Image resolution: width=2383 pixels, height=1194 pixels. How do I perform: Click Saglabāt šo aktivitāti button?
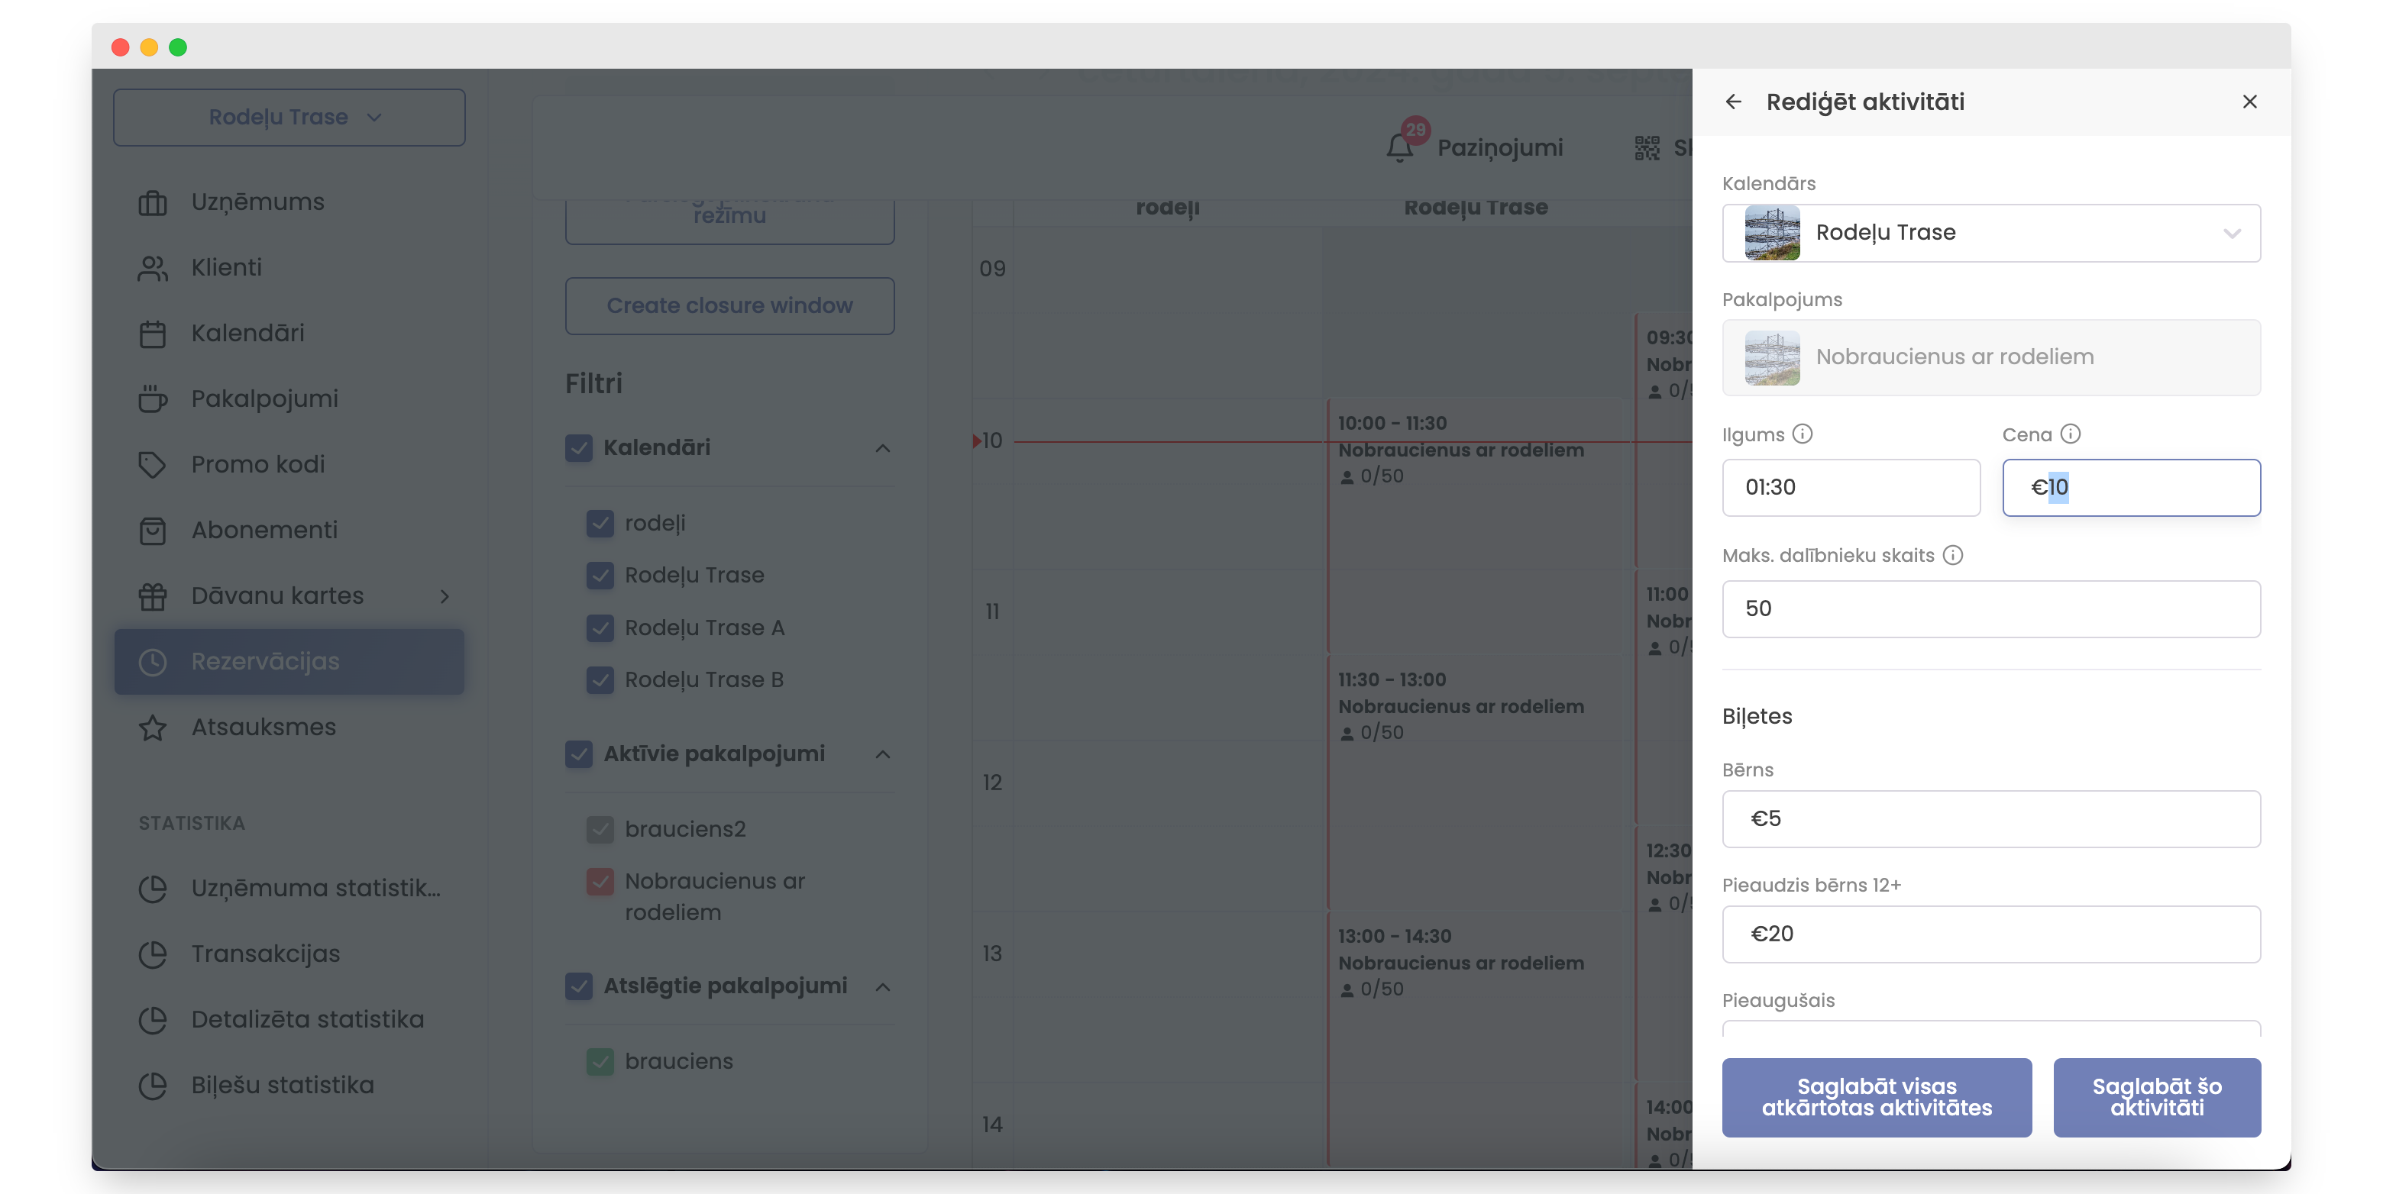2155,1097
